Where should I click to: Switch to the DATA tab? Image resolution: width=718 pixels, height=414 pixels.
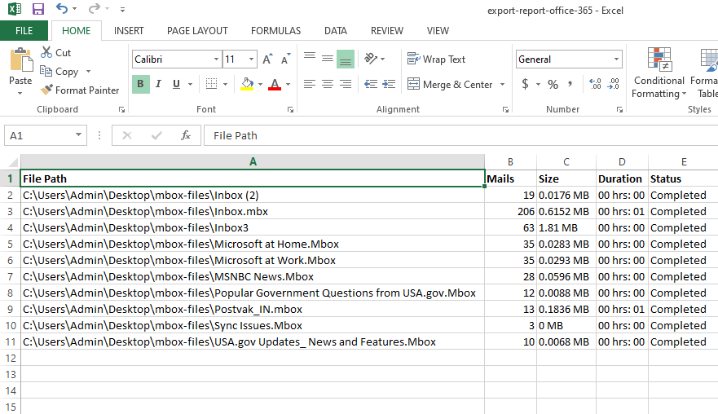coord(336,31)
